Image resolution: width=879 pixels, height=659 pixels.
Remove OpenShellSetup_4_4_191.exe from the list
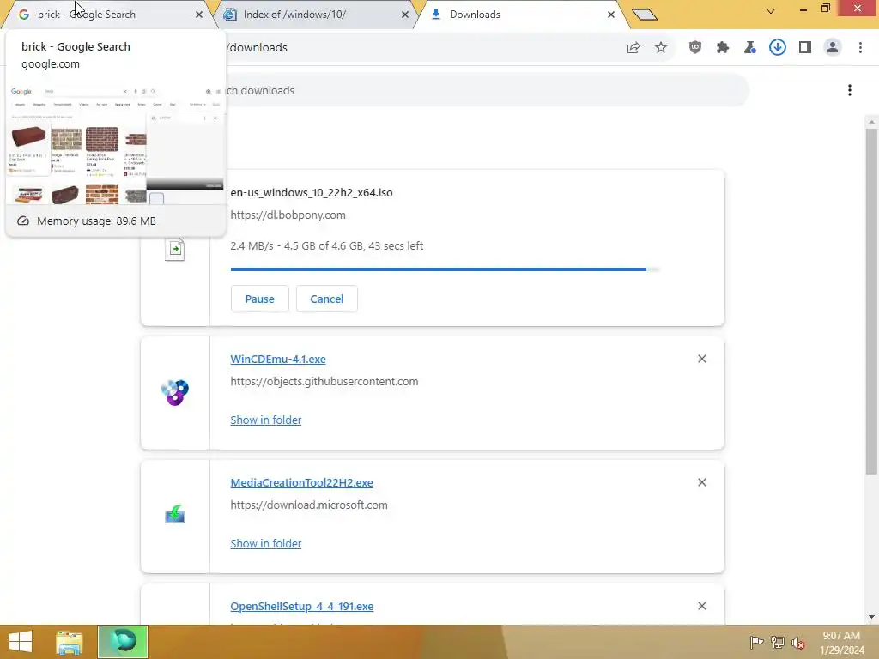pyautogui.click(x=702, y=606)
